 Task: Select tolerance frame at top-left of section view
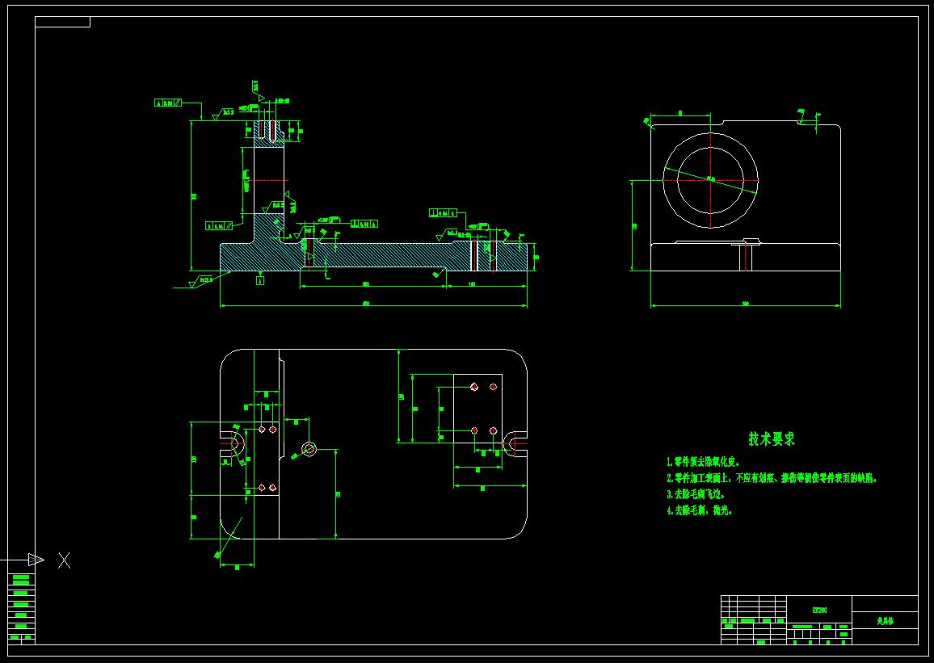168,103
